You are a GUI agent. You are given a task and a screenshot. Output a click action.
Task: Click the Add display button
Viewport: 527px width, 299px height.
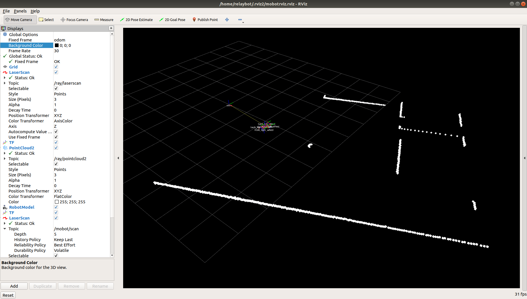14,286
